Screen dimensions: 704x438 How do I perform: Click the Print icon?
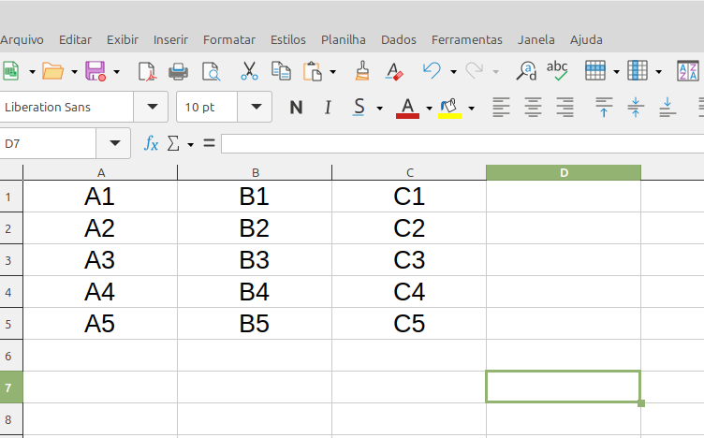(x=178, y=71)
